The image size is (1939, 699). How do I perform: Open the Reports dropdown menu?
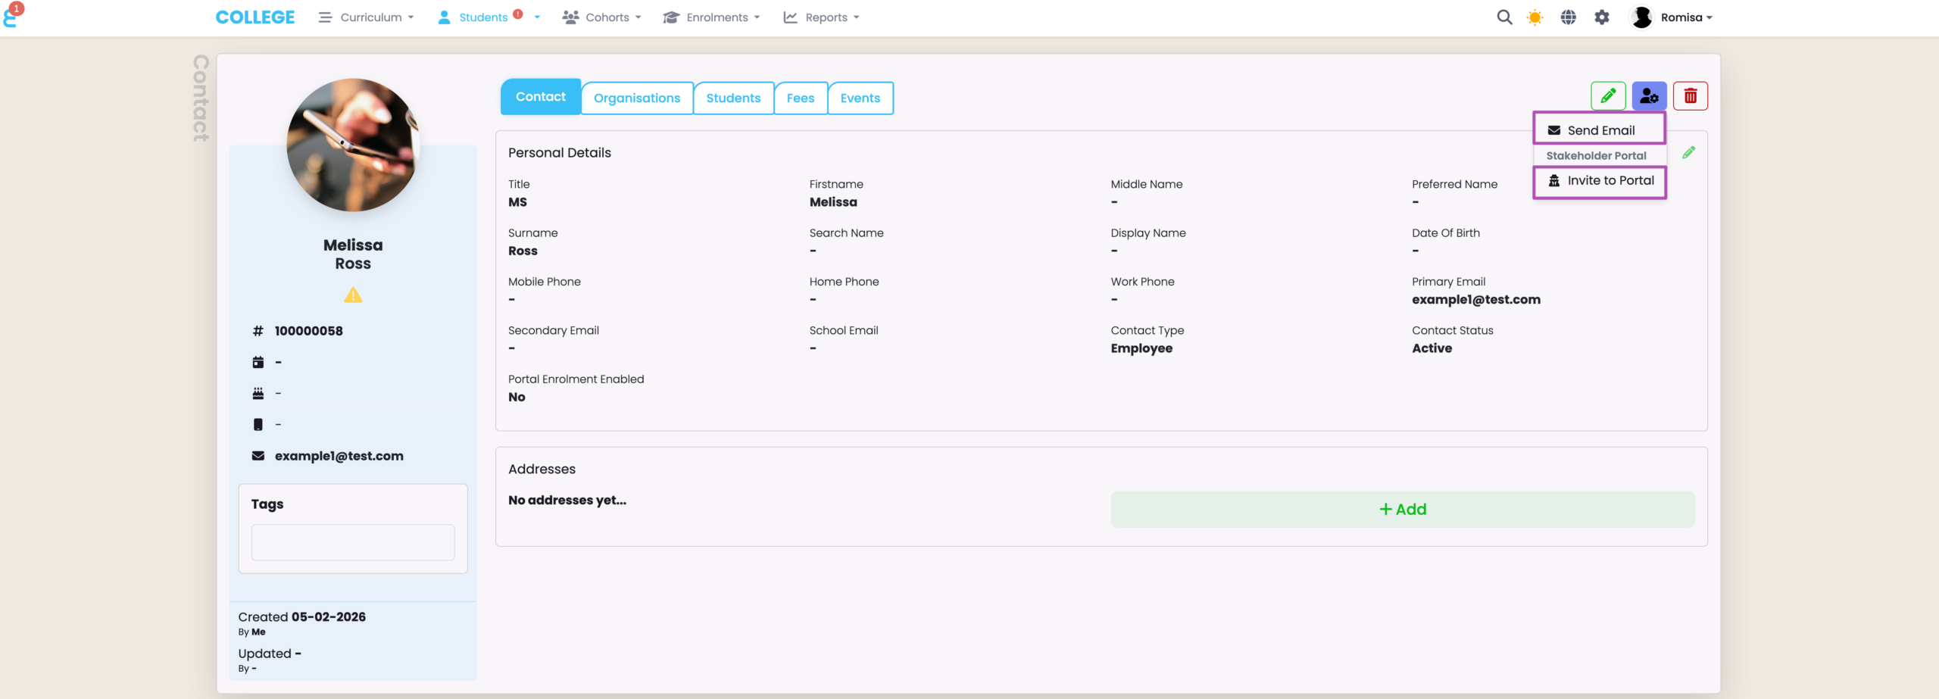point(822,17)
